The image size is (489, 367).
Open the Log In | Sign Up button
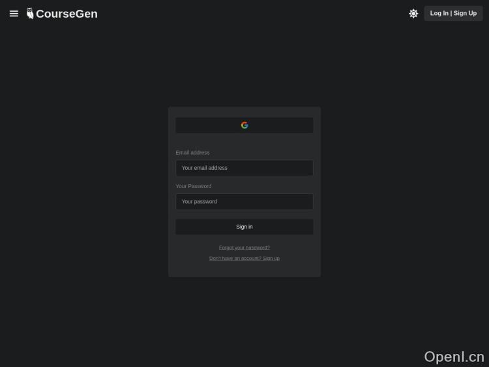[x=453, y=14]
